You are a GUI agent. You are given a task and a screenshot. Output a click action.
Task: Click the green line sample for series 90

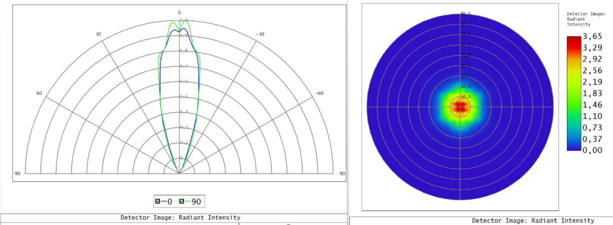point(188,202)
